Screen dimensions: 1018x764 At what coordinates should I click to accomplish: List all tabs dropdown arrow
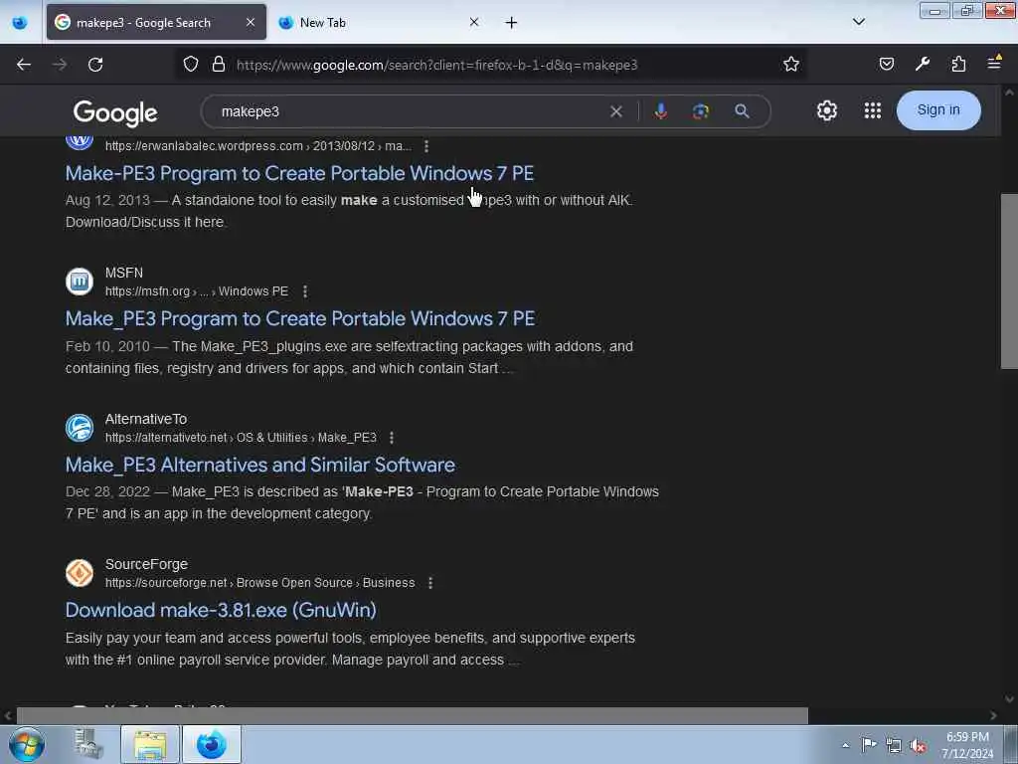859,22
